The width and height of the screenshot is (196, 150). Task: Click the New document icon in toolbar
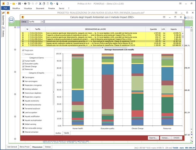point(8,4)
